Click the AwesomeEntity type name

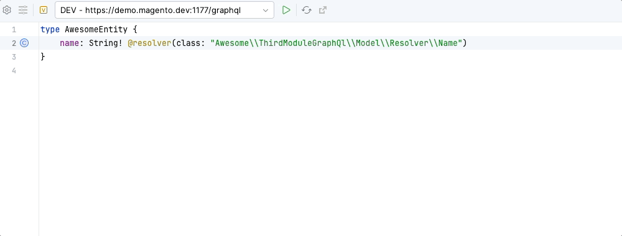tap(96, 30)
